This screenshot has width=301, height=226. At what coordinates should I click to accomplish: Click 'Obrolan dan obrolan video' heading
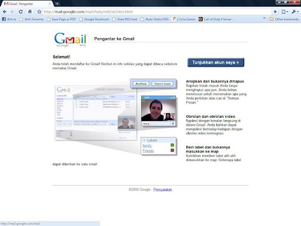(210, 116)
